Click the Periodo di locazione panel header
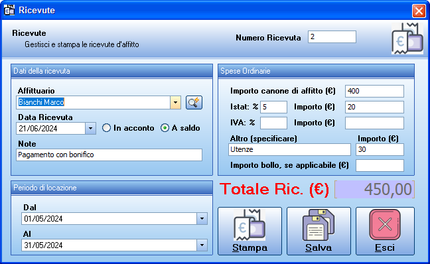 [x=111, y=188]
